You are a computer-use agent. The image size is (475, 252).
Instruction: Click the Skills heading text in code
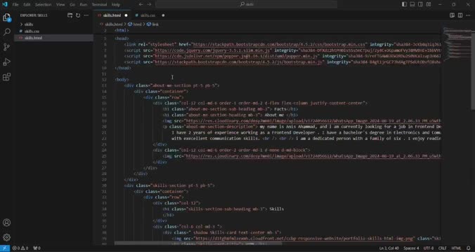tap(277, 209)
